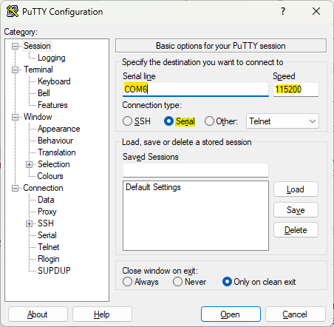Collapse the Window category node
The width and height of the screenshot is (334, 327).
(x=15, y=117)
